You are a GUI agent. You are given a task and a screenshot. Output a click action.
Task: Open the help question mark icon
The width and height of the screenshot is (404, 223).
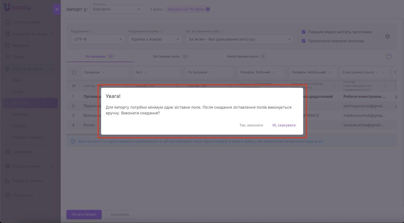pyautogui.click(x=389, y=56)
